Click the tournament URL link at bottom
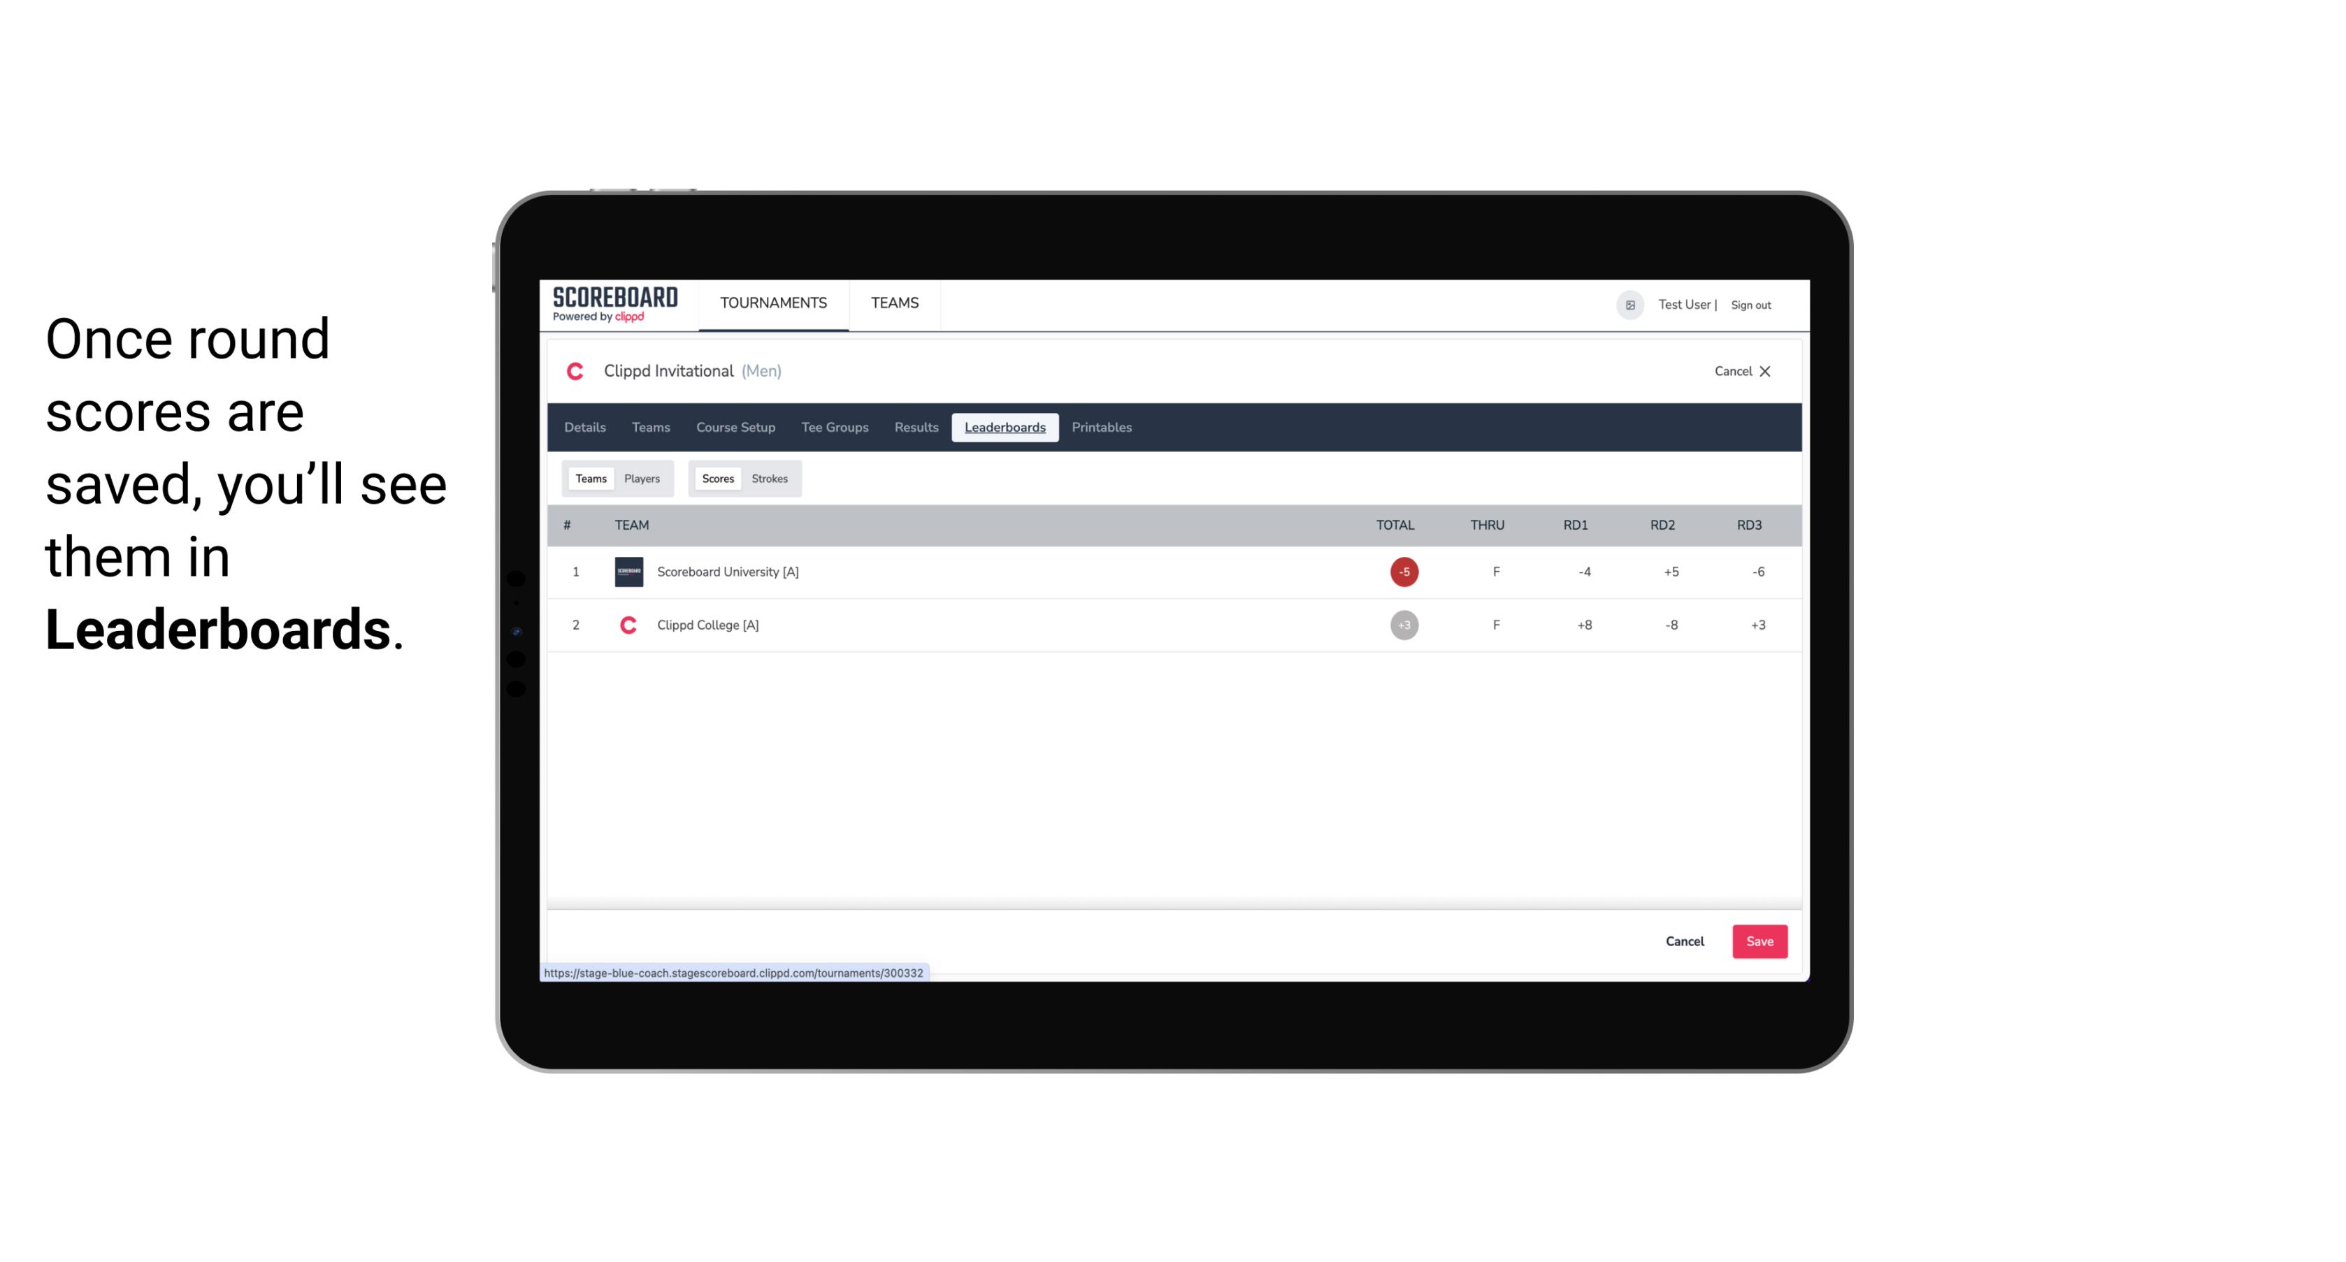Screen dimensions: 2346x1262 click(x=735, y=973)
